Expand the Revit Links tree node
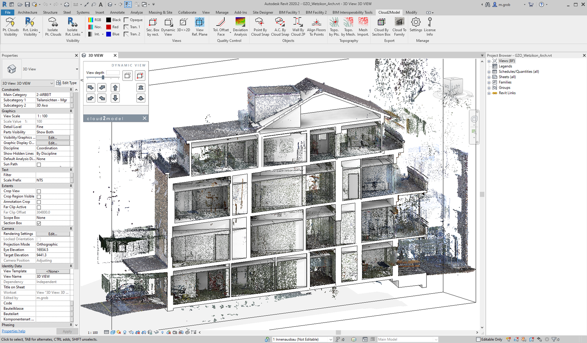Image resolution: width=587 pixels, height=343 pixels. tap(489, 93)
